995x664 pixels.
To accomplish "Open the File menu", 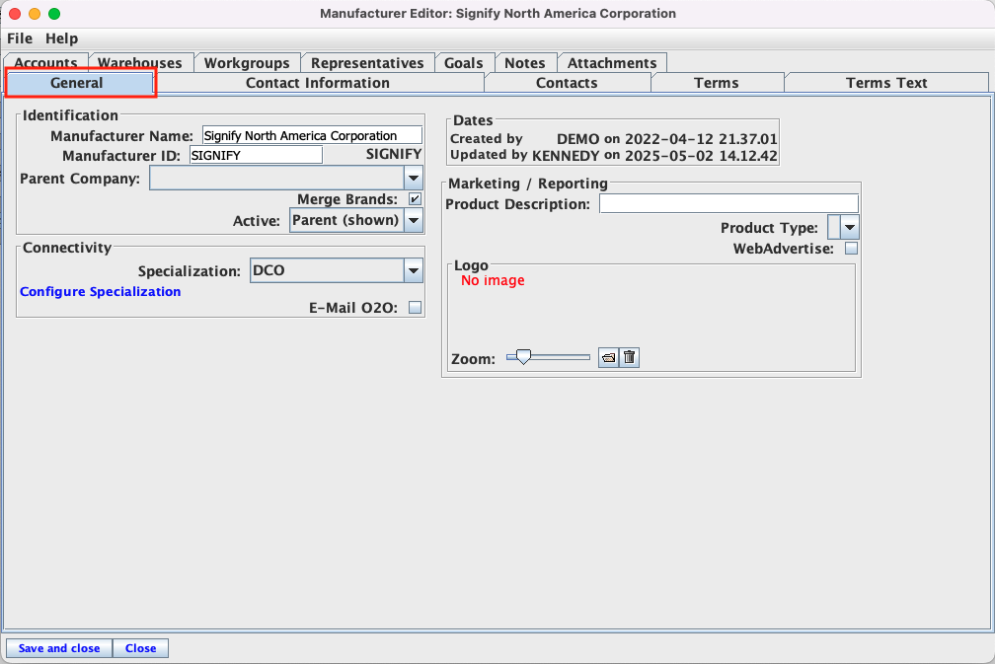I will (x=20, y=38).
